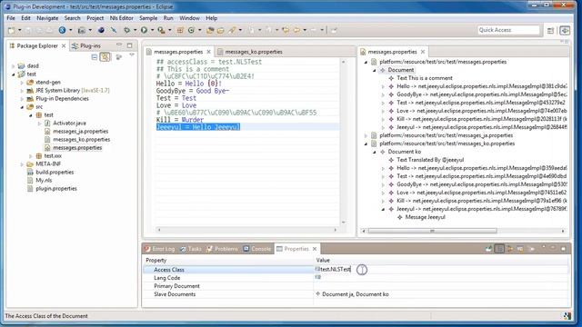Click the blue globe toolbar icon
582x327 pixels.
point(62,30)
